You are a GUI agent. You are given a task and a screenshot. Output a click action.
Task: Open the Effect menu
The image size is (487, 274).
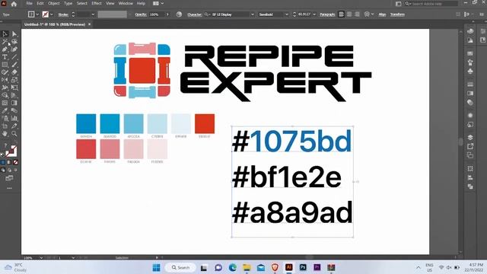click(97, 3)
